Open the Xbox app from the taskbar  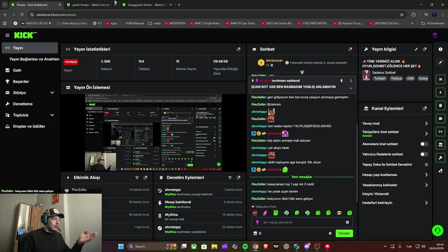[x=194, y=246]
